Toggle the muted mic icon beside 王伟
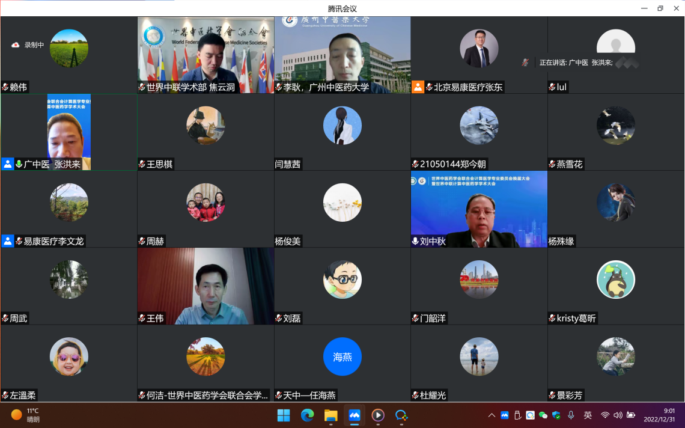 click(x=141, y=318)
